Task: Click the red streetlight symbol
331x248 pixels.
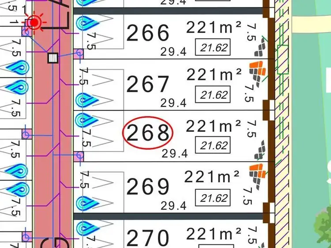Action: click(x=34, y=22)
